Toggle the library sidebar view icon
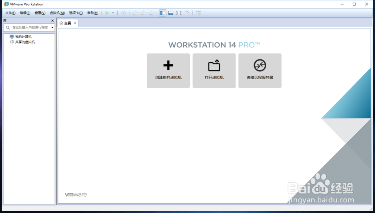375x213 pixels. point(163,13)
